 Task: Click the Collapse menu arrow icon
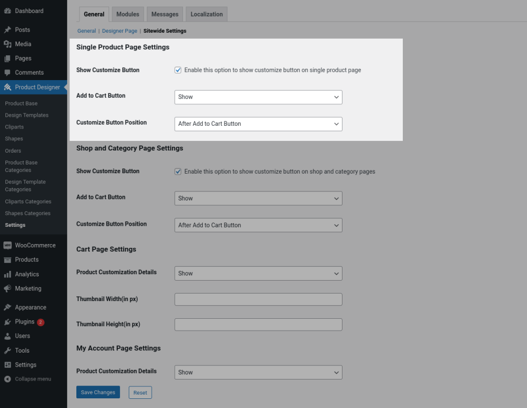[8, 379]
